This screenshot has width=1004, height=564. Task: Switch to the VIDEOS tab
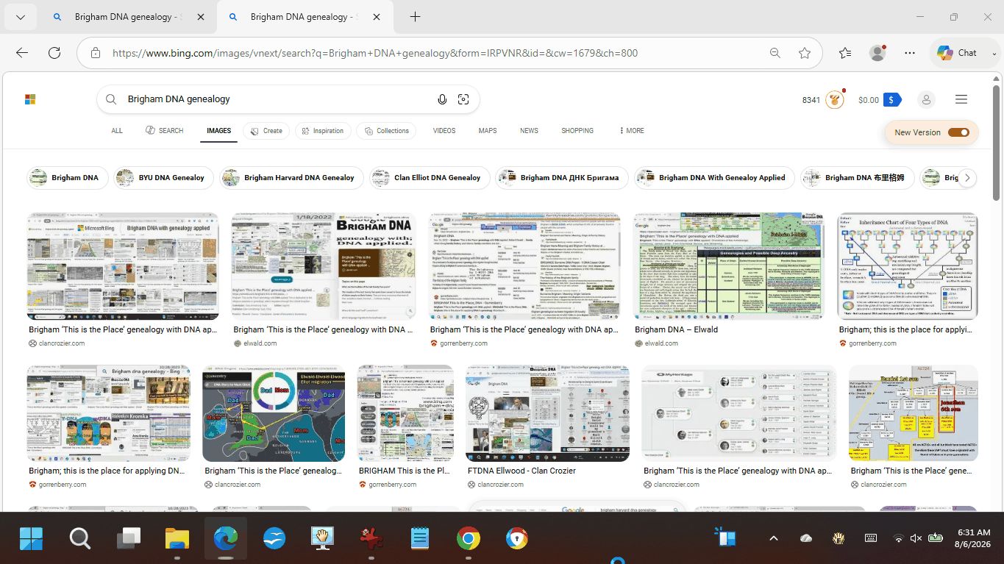444,131
